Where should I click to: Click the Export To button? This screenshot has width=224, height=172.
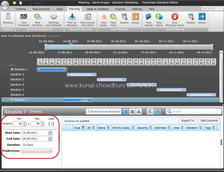click(x=188, y=121)
